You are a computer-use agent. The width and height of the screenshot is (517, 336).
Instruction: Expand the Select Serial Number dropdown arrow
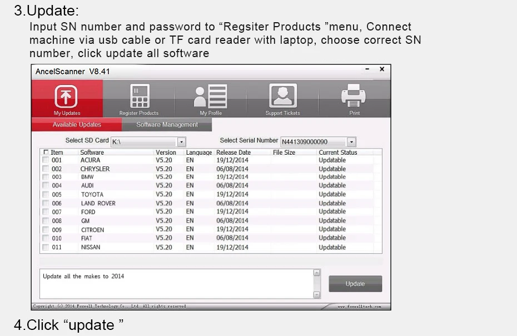(x=351, y=142)
